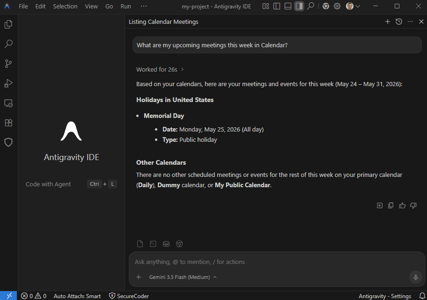Viewport: 427px width, 300px height.
Task: Click the remote window status bar button
Action: tap(9, 296)
